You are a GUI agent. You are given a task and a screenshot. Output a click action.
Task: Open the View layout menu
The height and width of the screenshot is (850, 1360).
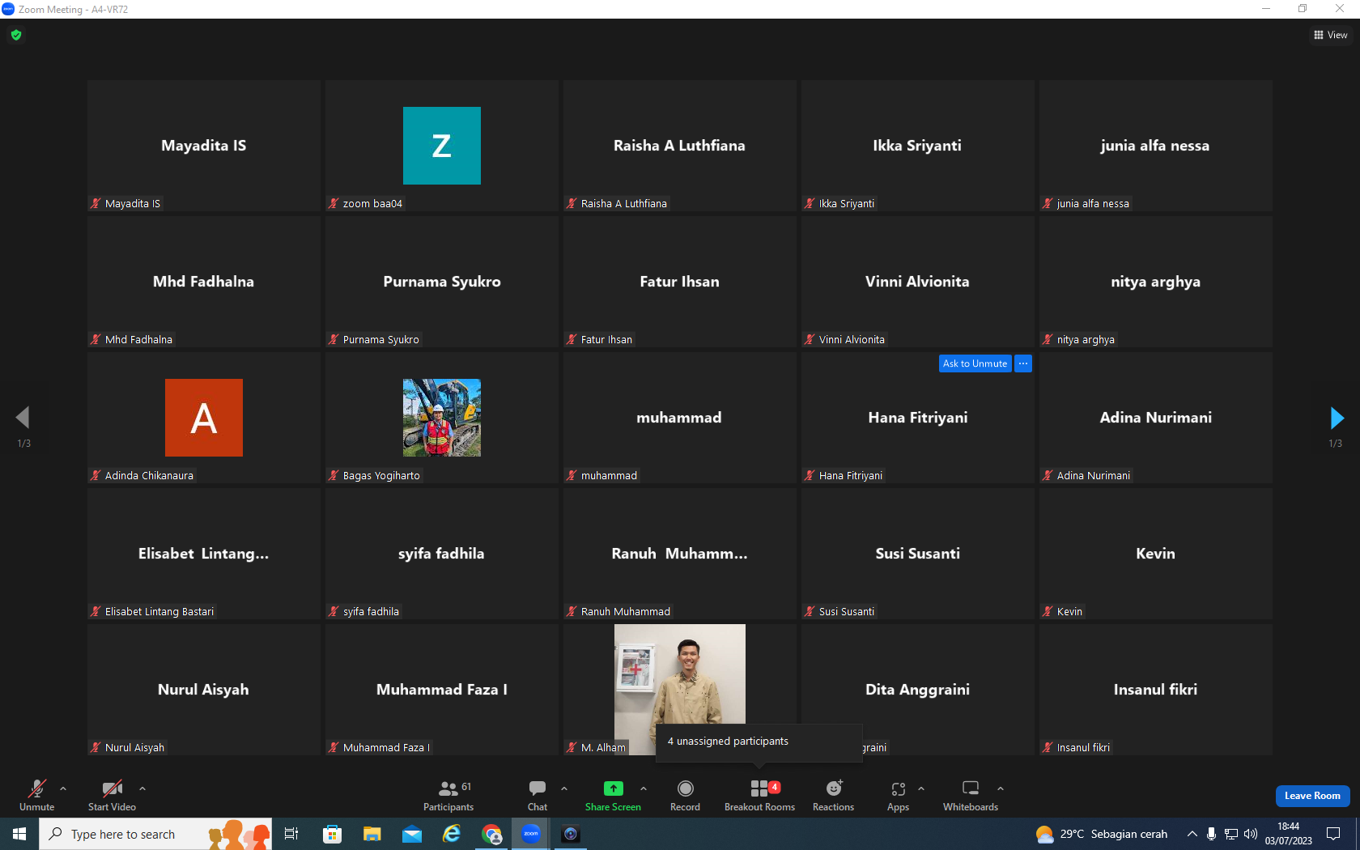pos(1330,35)
